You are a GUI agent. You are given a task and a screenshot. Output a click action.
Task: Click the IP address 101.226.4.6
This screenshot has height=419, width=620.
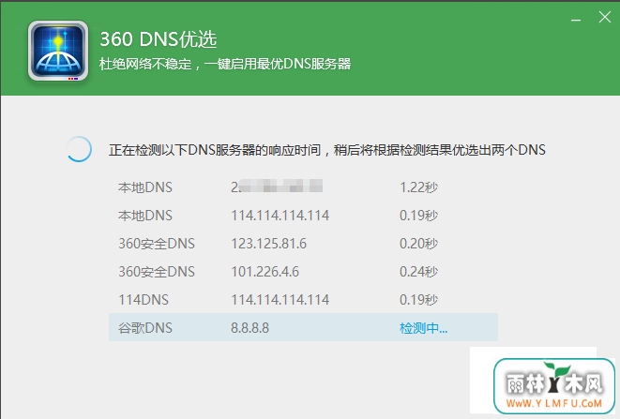click(265, 272)
